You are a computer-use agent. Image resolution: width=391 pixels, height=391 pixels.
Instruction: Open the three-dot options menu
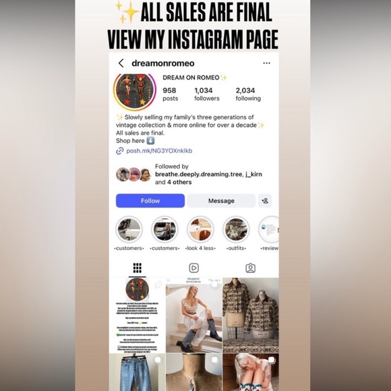click(266, 63)
